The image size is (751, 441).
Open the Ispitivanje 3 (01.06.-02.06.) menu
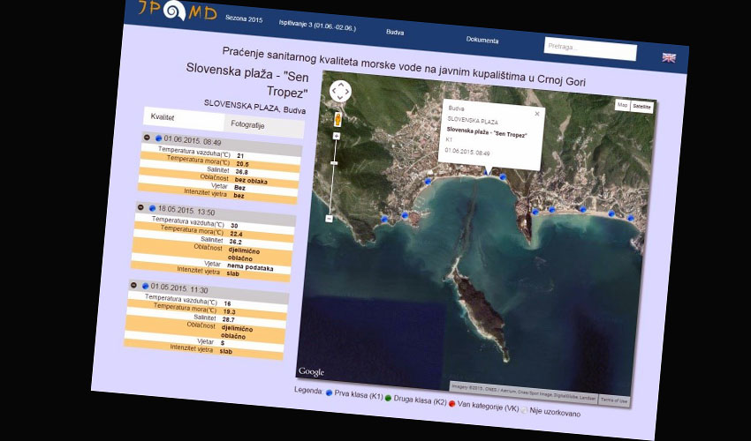point(315,24)
